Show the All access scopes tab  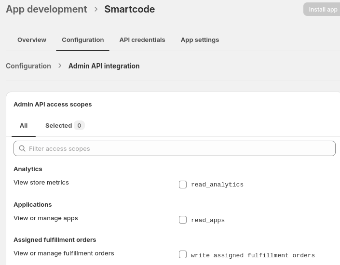tap(24, 125)
